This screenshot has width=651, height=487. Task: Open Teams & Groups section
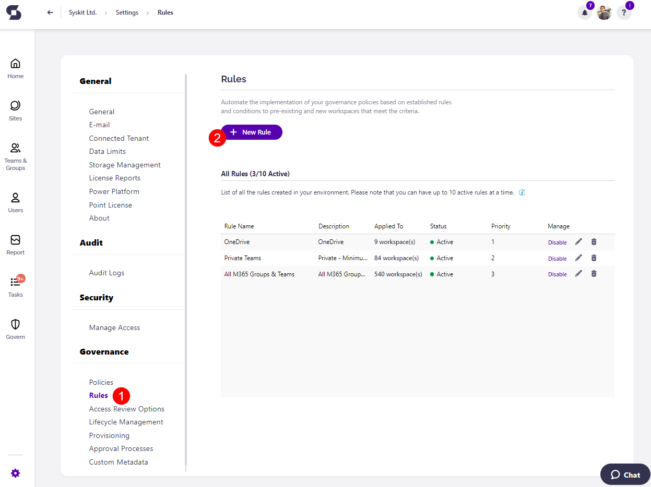pyautogui.click(x=16, y=149)
